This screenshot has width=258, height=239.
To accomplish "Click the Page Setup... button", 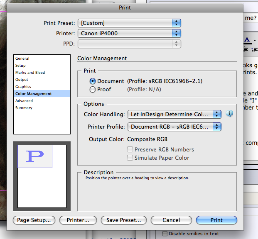I will (34, 220).
